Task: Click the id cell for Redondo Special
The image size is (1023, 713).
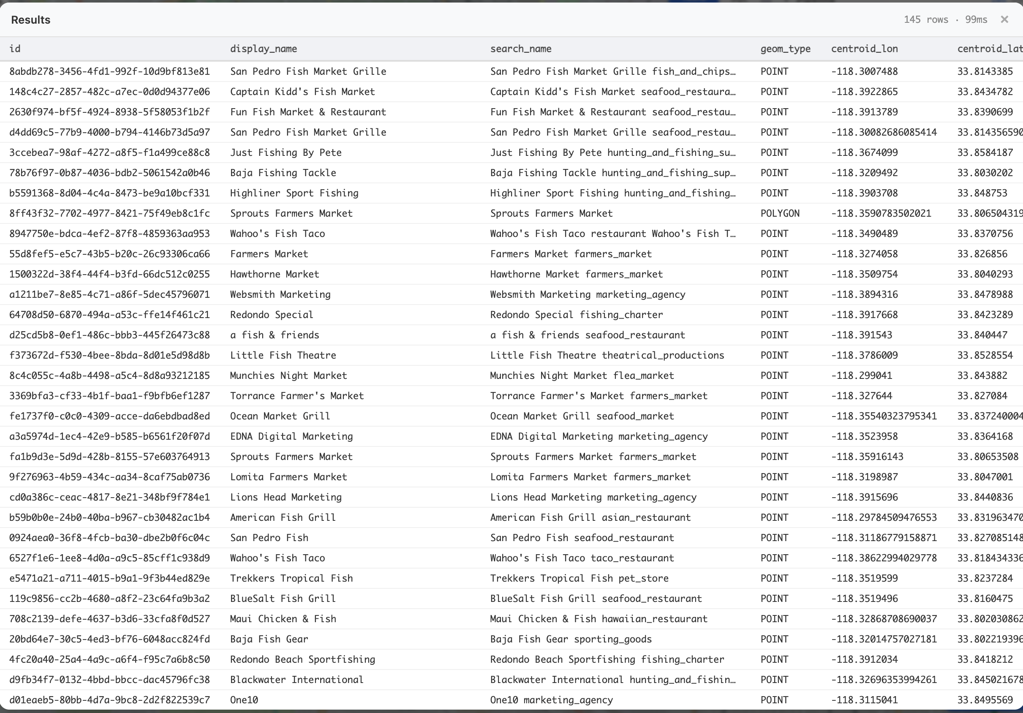Action: pyautogui.click(x=110, y=315)
